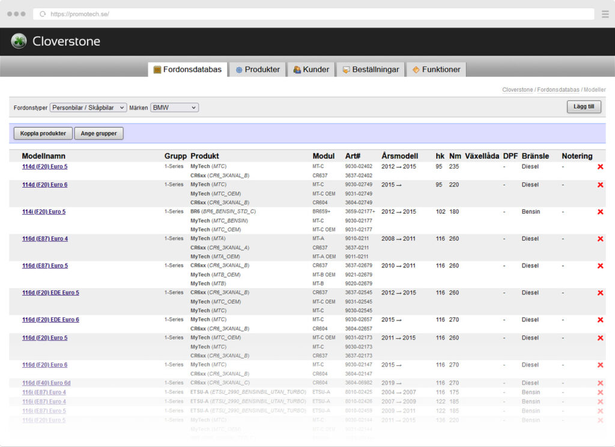
Task: Switch to the Fordonsdatabas tab
Action: [187, 70]
